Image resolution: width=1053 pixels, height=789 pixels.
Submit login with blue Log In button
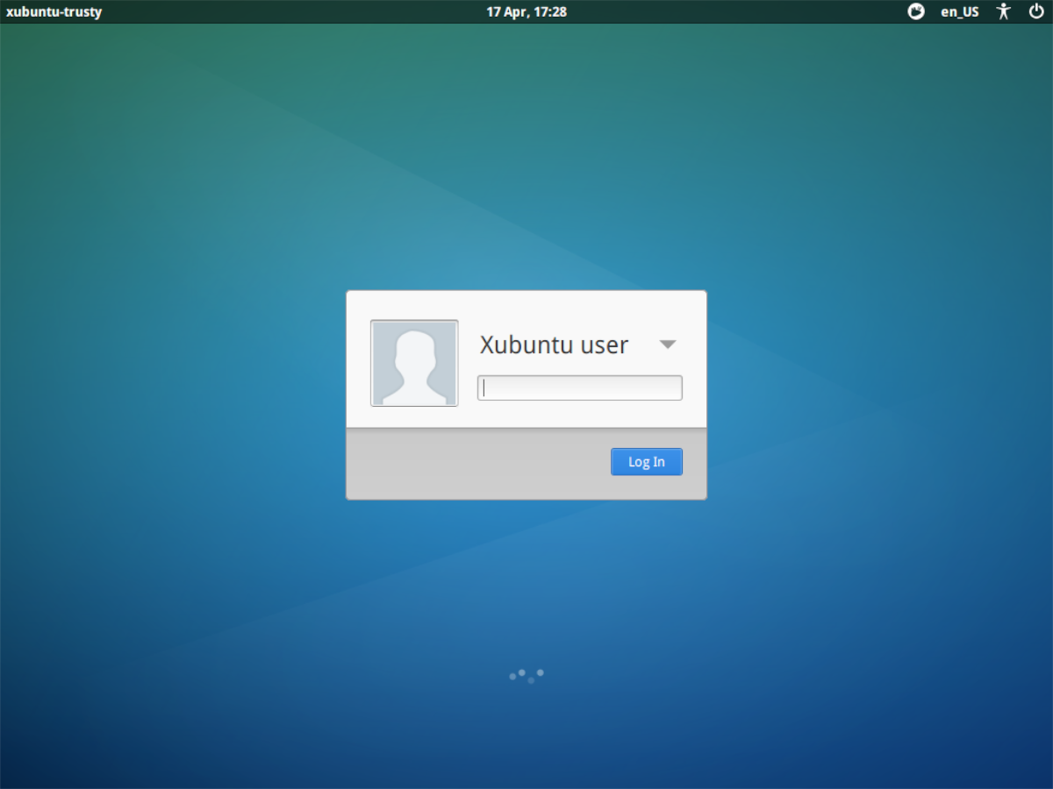(646, 462)
